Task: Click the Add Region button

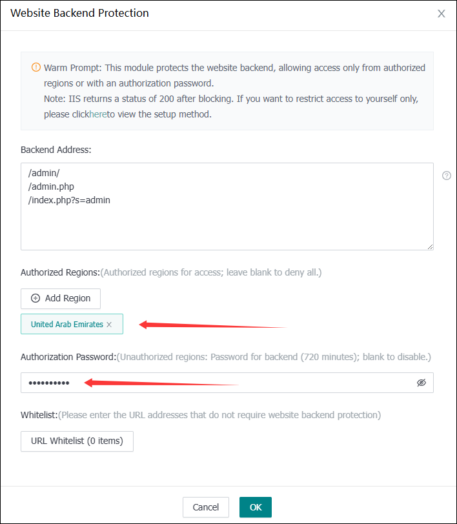Action: click(x=61, y=298)
